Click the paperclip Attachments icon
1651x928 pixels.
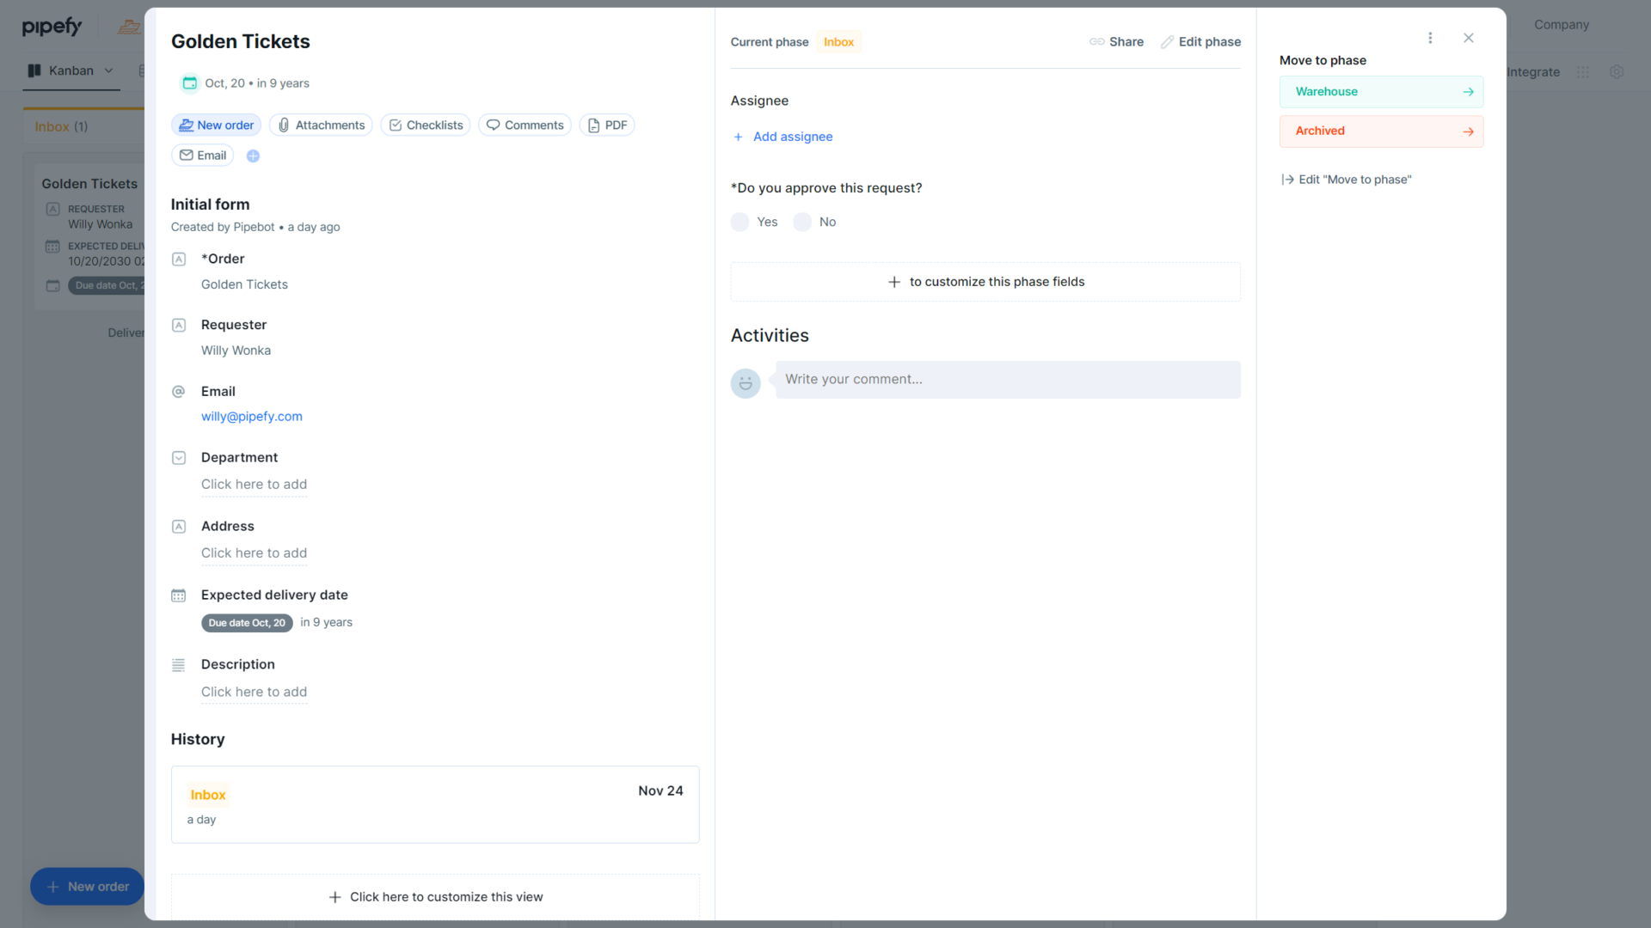pyautogui.click(x=284, y=125)
